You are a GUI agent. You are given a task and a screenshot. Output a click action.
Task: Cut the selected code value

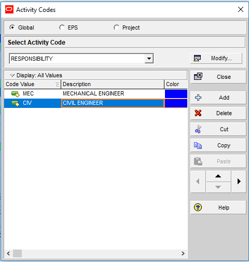[x=218, y=129]
